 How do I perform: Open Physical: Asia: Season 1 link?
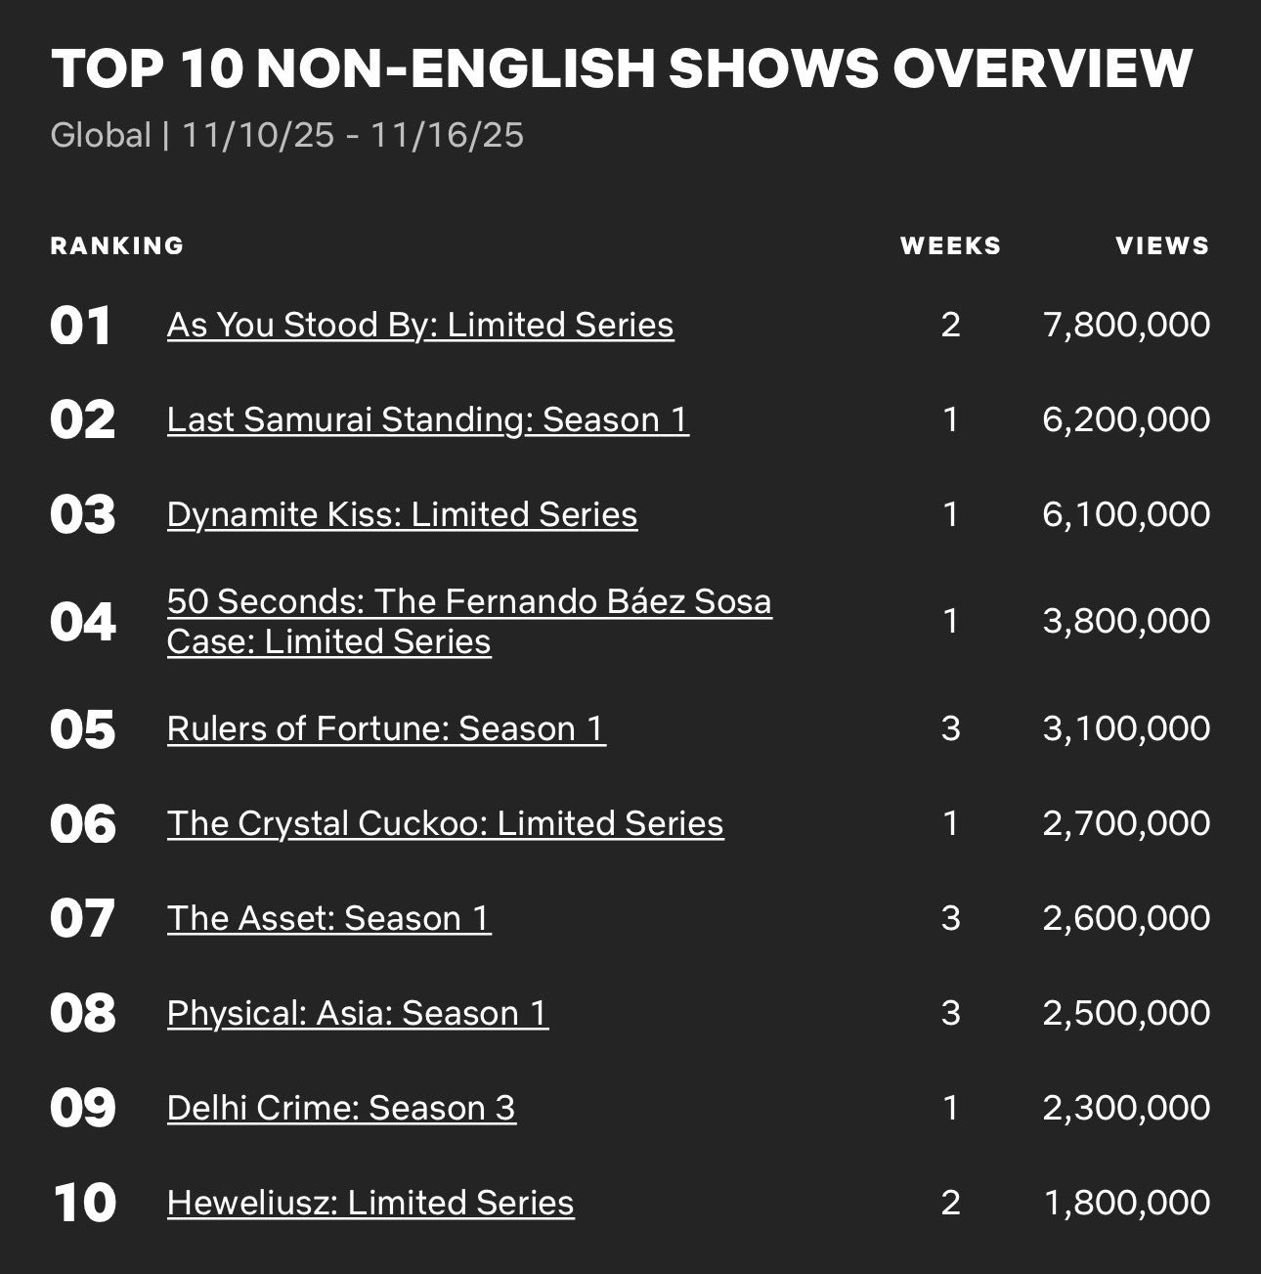358,1013
